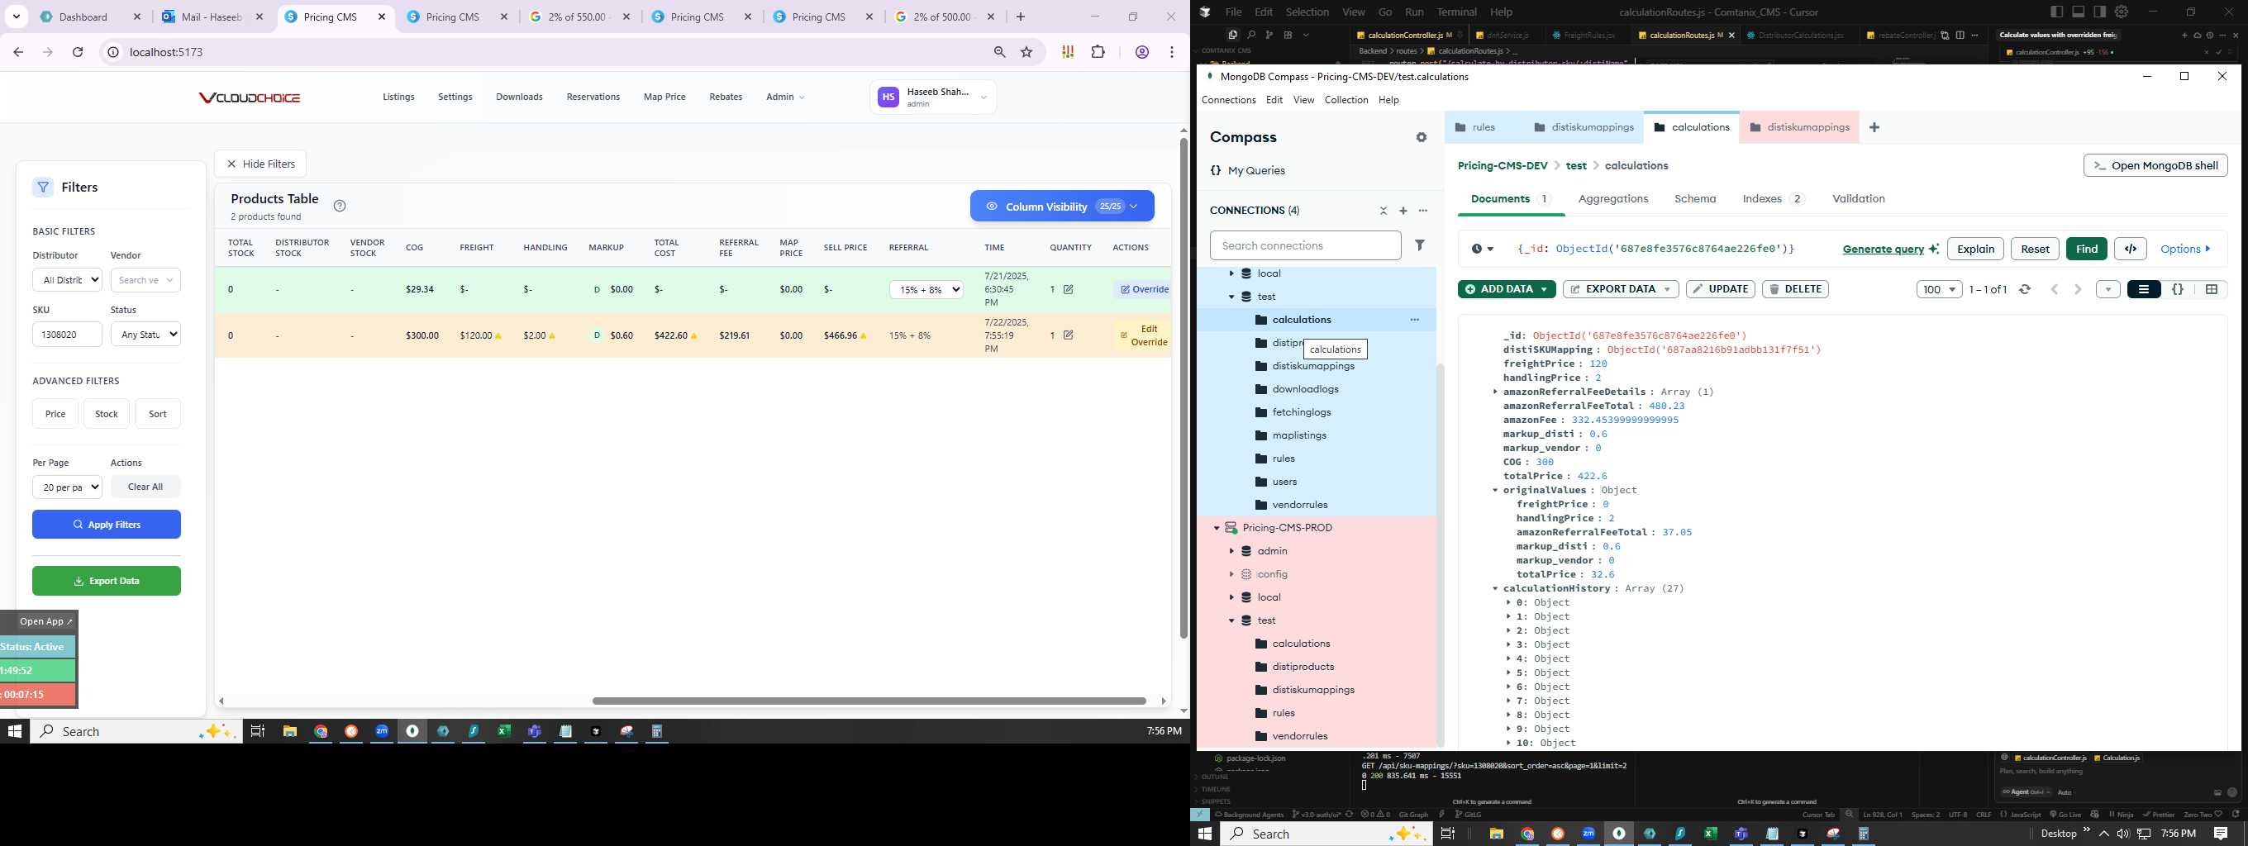Expand the Options link in Compass query bar
The image size is (2248, 846).
(2186, 249)
